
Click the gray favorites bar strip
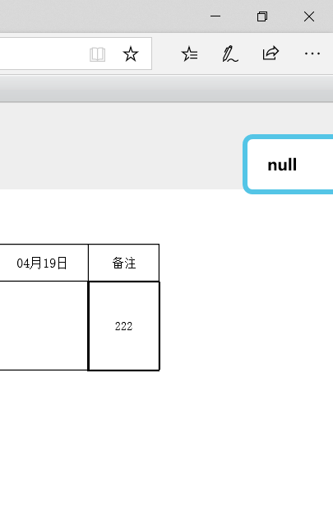(166, 88)
